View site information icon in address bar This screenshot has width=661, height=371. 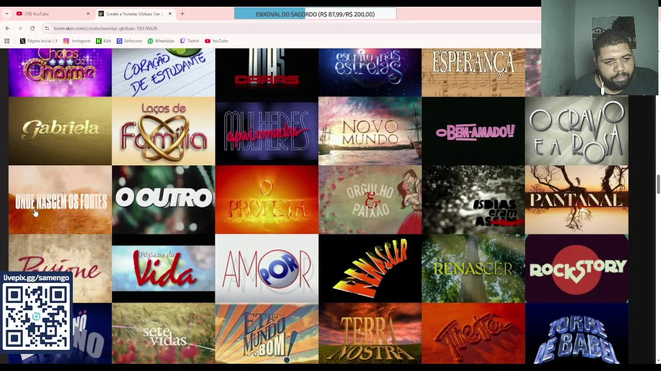pyautogui.click(x=47, y=28)
